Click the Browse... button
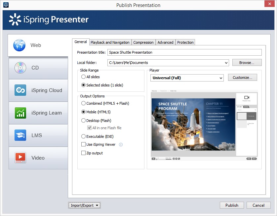Screen dimensions: 277x216 247,63
